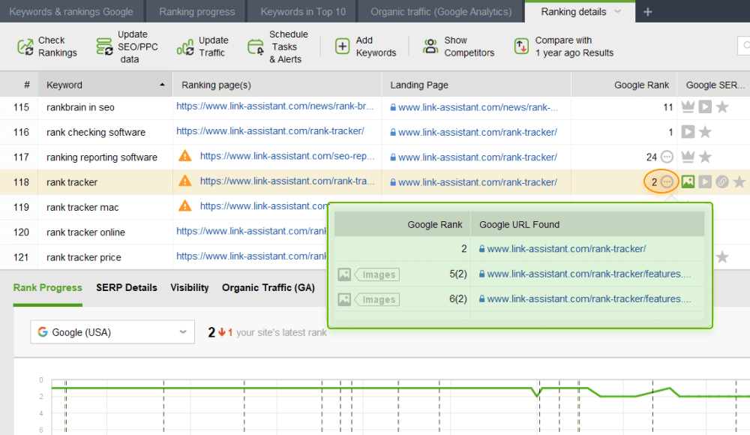Click the Google Rank column header
This screenshot has width=750, height=435.
click(x=624, y=85)
